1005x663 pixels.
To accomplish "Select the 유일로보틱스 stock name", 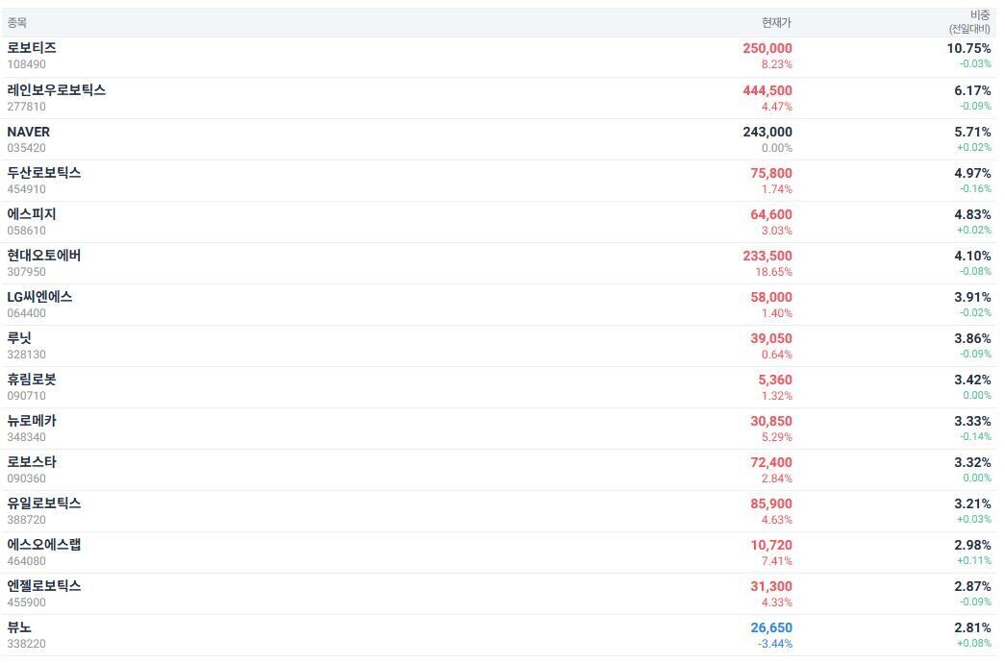I will (44, 503).
